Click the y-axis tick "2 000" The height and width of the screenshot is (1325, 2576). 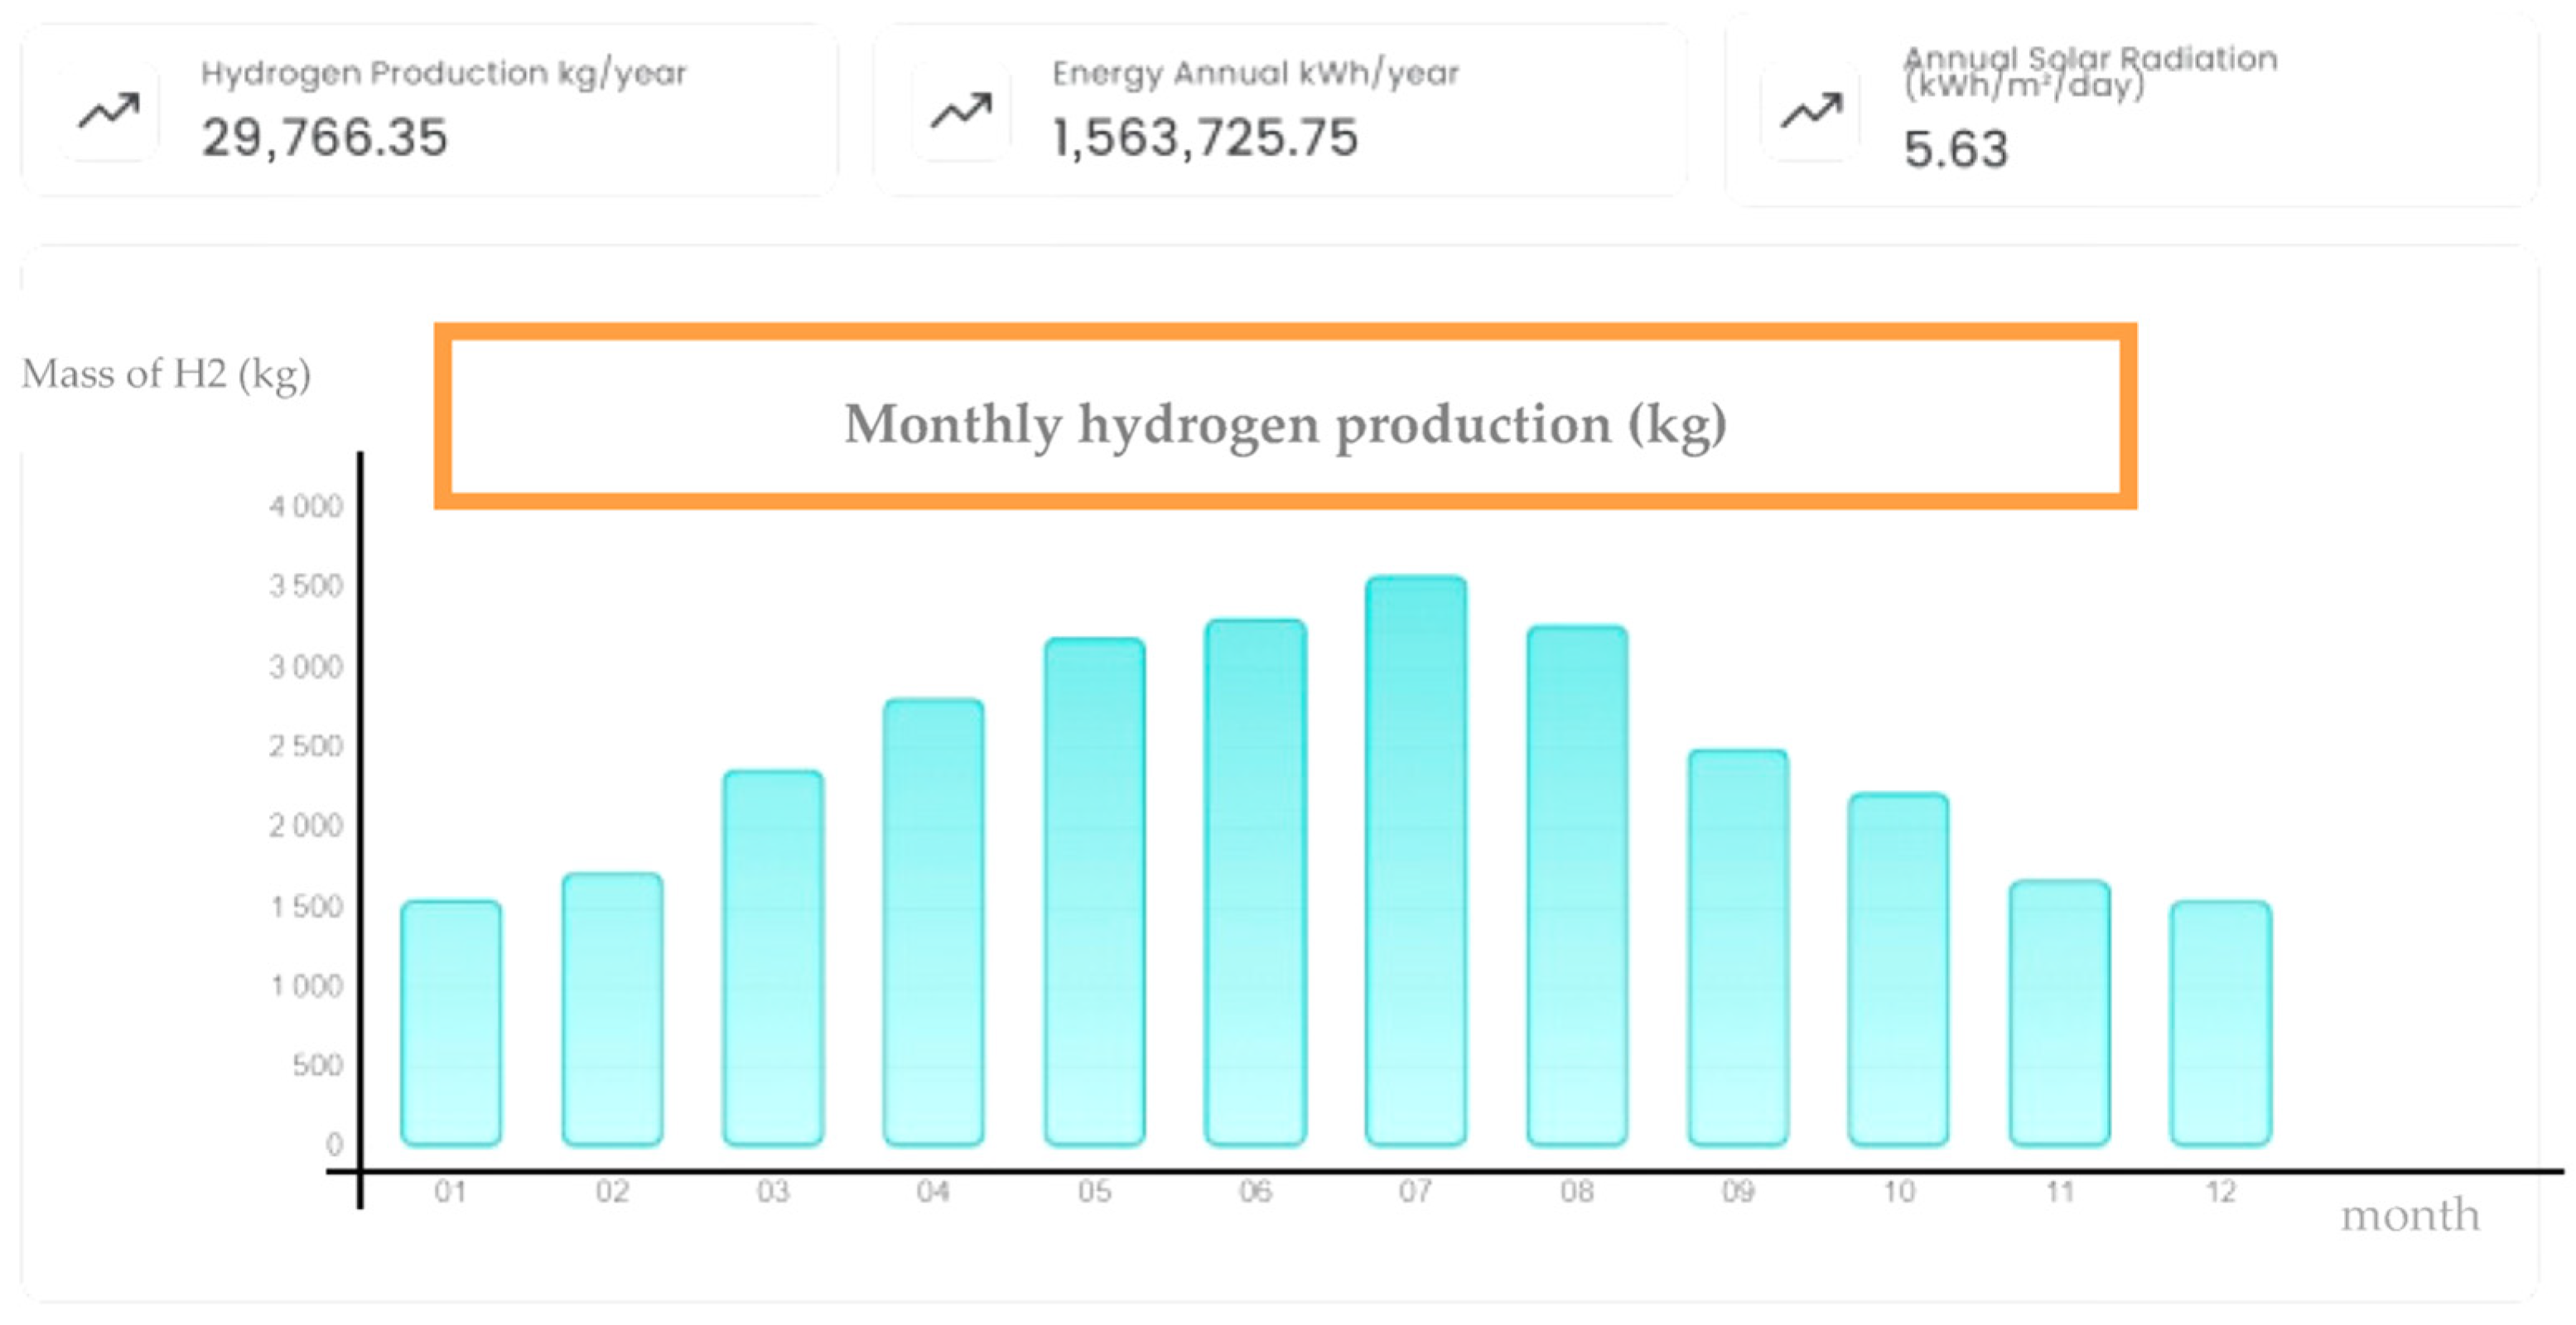[x=306, y=826]
